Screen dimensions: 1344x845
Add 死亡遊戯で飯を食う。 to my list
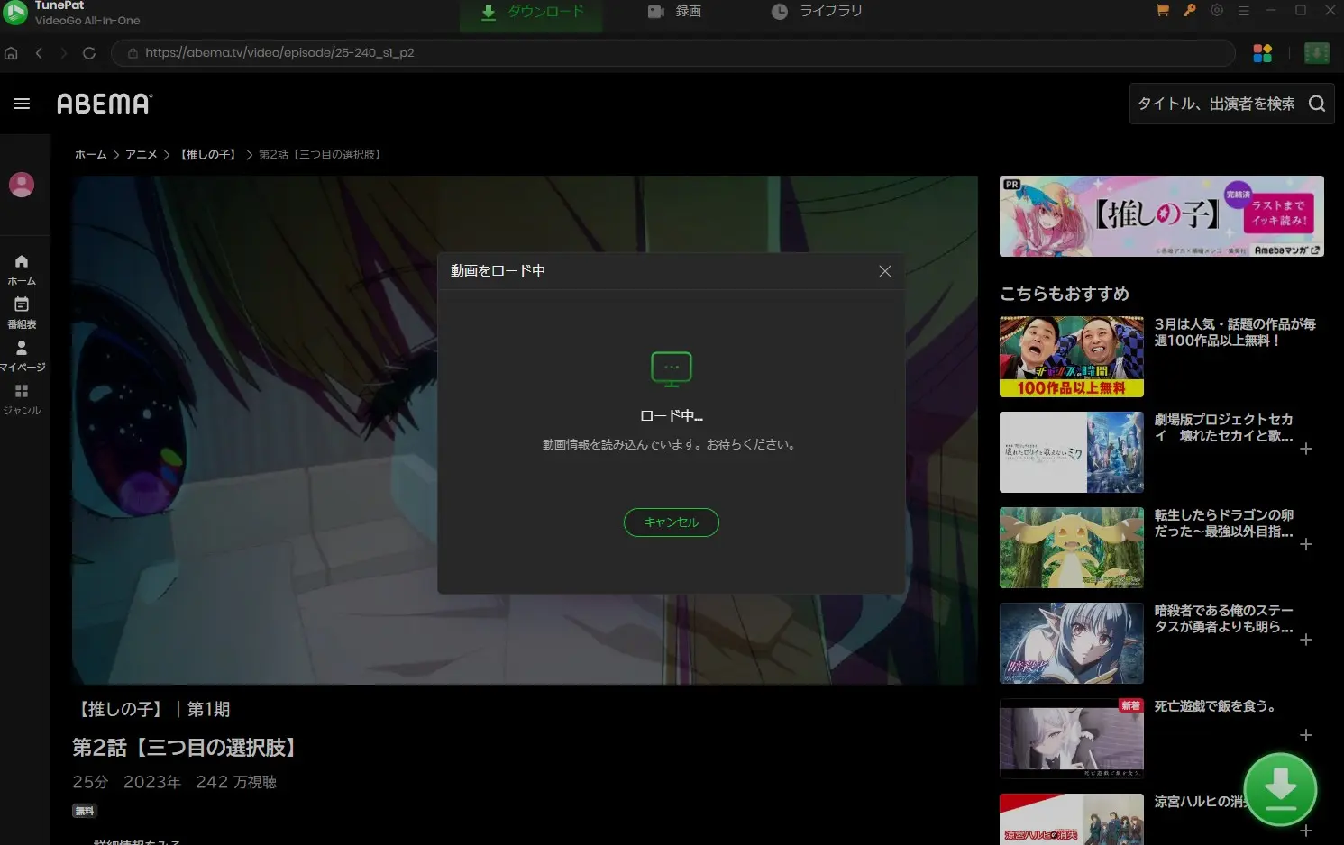pyautogui.click(x=1306, y=735)
